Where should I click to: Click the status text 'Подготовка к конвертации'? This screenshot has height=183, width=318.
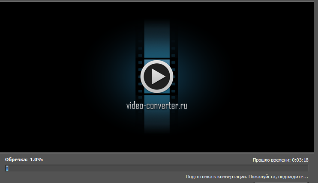tap(216, 177)
